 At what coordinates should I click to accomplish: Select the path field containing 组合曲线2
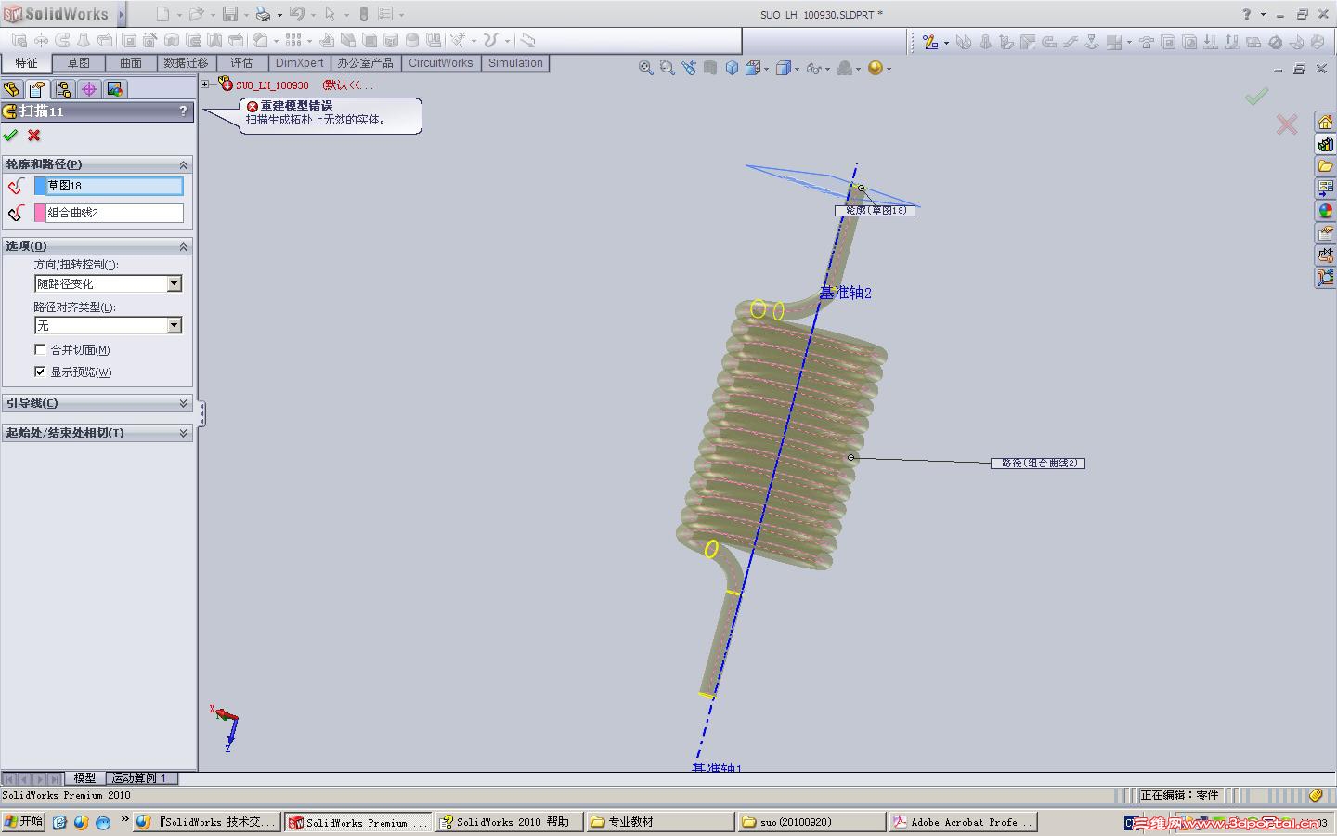pyautogui.click(x=114, y=213)
